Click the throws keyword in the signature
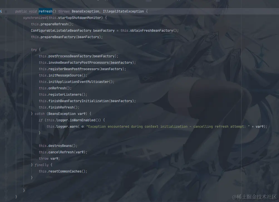 [64, 11]
